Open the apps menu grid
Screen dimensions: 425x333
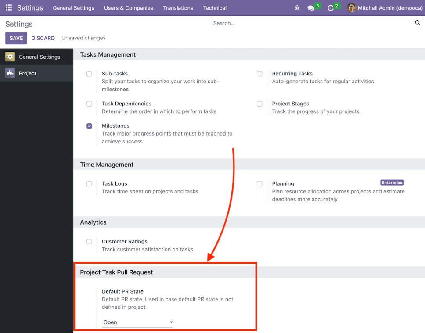[x=8, y=7]
